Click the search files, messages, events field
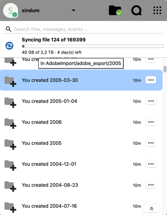This screenshot has width=167, height=215. coord(83,29)
